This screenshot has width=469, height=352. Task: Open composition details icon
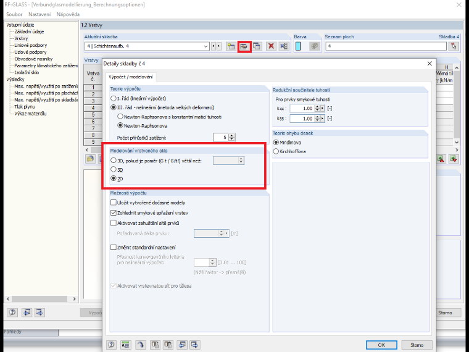[244, 46]
